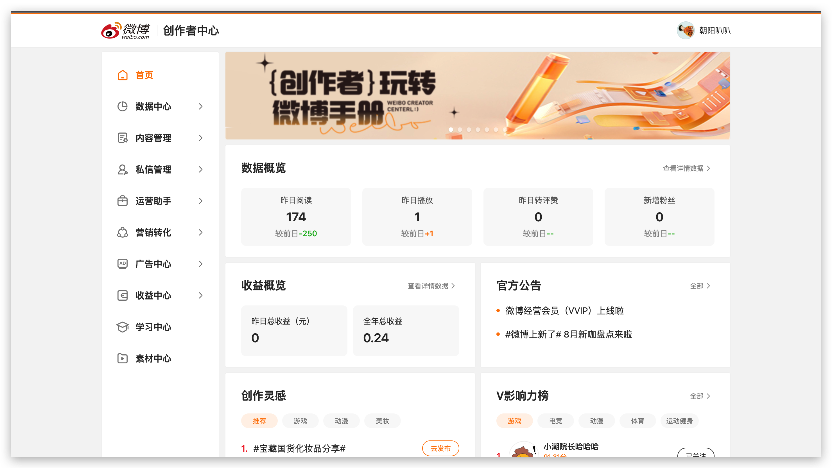Expand the 内容管理 submenu chevron
Viewport: 832px width, 468px height.
(x=201, y=138)
